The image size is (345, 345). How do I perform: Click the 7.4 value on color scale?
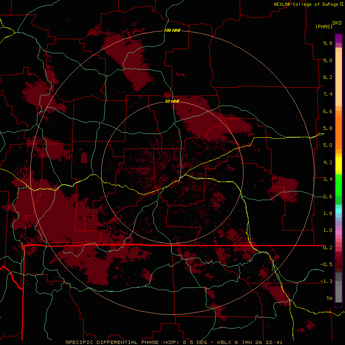328,94
